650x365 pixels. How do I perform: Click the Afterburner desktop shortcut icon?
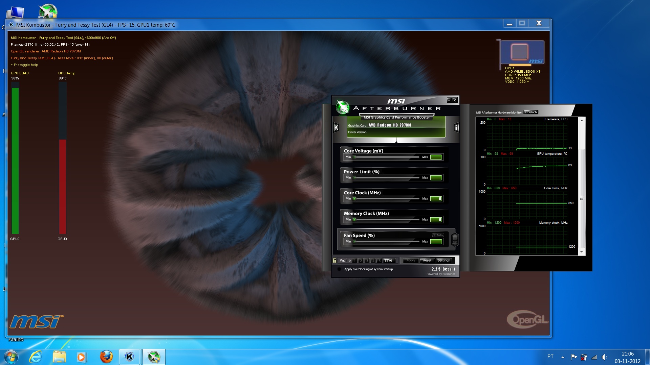(48, 11)
